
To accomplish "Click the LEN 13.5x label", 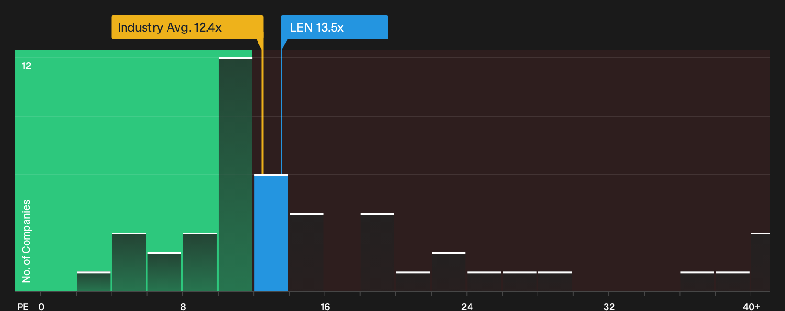I will pyautogui.click(x=334, y=27).
